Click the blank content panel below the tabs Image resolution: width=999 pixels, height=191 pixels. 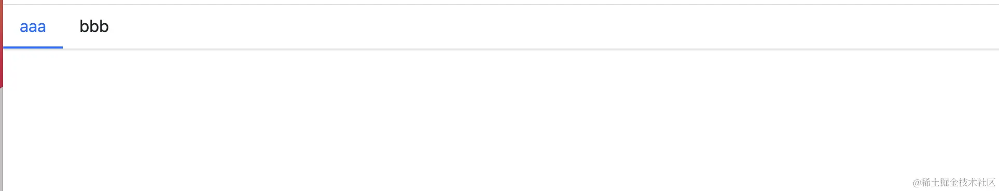click(x=501, y=120)
